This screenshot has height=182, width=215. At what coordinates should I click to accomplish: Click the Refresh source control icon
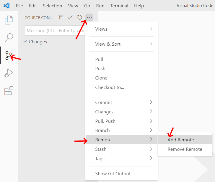pyautogui.click(x=79, y=18)
